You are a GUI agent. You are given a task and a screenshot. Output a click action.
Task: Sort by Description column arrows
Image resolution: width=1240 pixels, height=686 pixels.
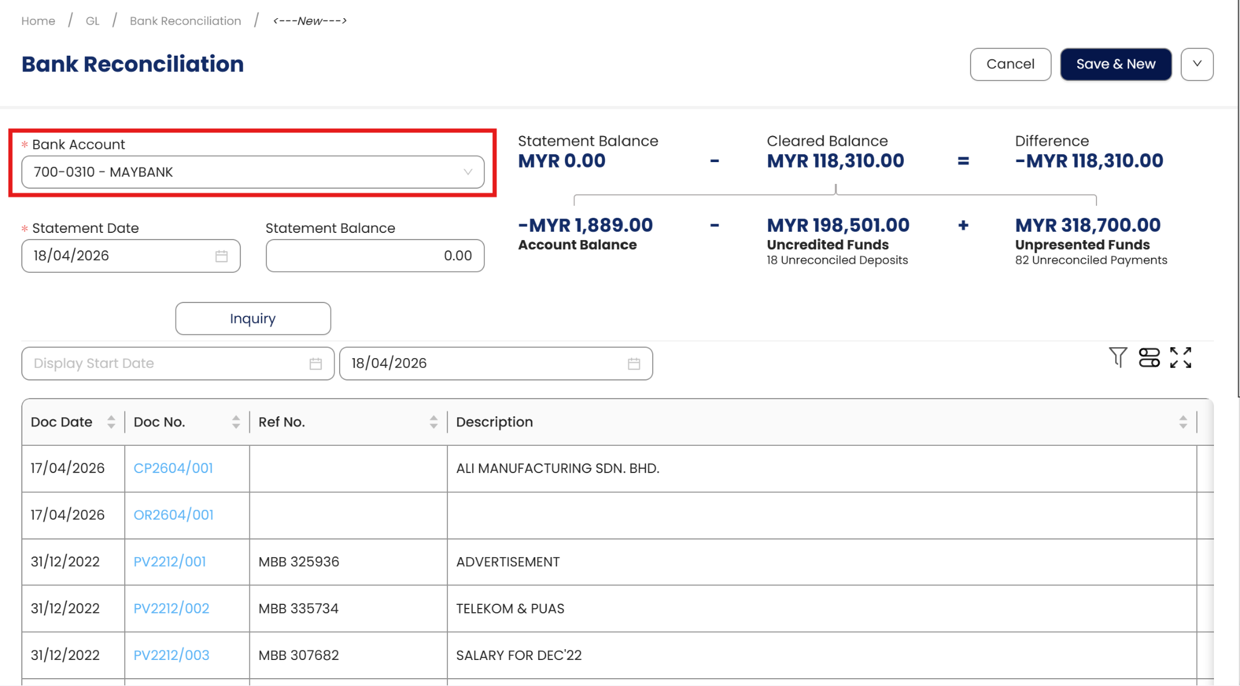[x=1182, y=422]
